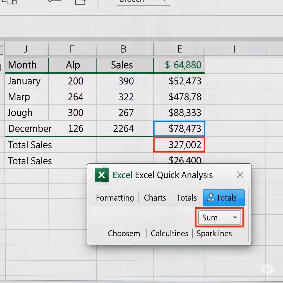This screenshot has width=283, height=283.
Task: Select the 327,002 total cell
Action: coord(179,145)
